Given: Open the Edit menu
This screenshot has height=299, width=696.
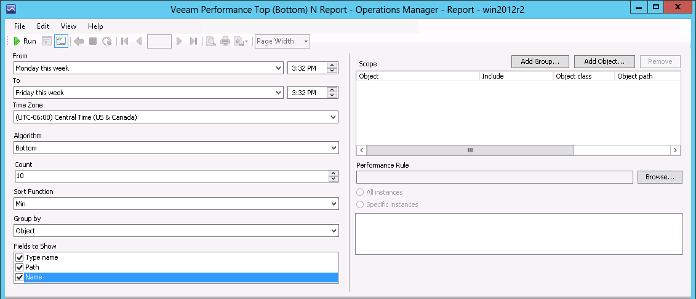Looking at the screenshot, I should pos(43,26).
